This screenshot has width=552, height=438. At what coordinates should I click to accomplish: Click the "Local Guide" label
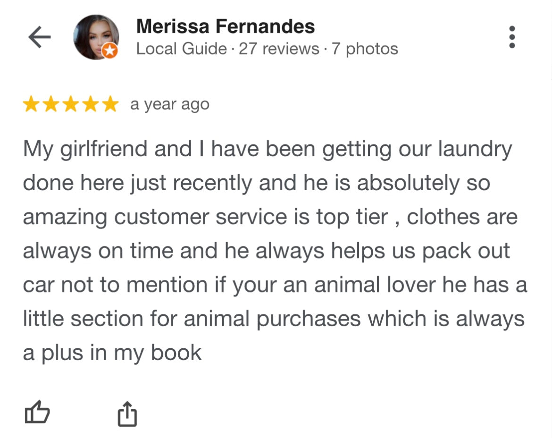[x=181, y=49]
